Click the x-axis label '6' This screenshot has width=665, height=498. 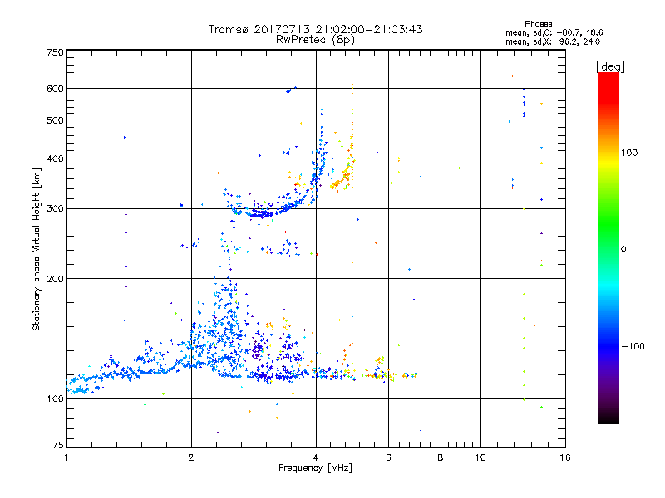pyautogui.click(x=388, y=457)
